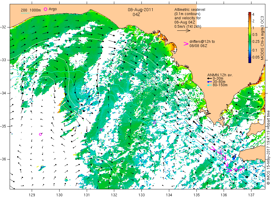272x199 pixels.
Task: Click the longitude axis label '137'
Action: 251,195
